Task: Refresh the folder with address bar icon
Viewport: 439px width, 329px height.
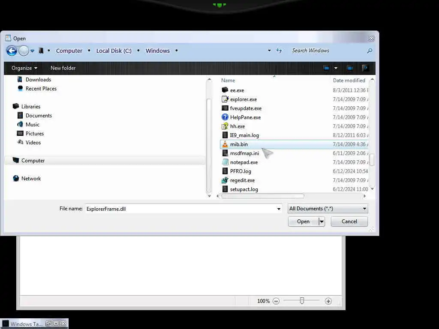Action: [x=279, y=51]
